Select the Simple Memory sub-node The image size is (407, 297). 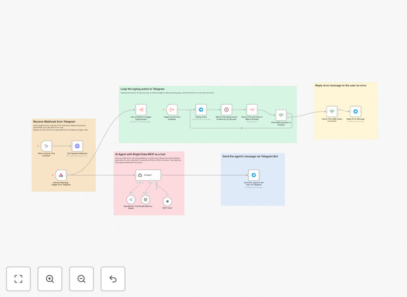tap(145, 200)
